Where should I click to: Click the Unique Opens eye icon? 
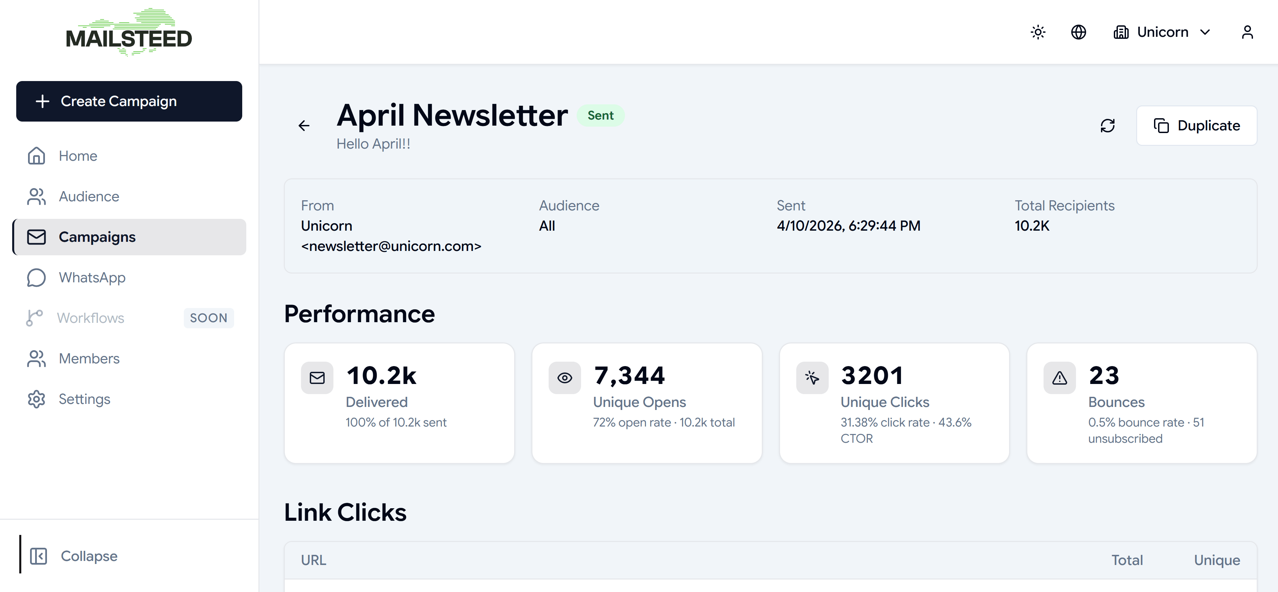(565, 378)
